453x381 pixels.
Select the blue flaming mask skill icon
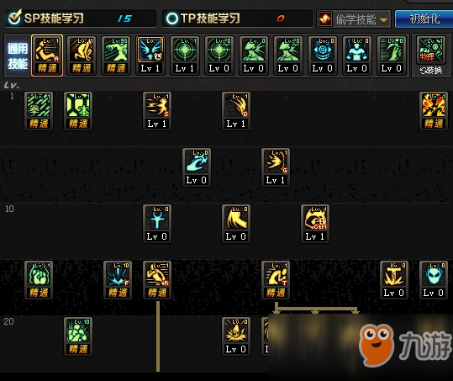(434, 274)
